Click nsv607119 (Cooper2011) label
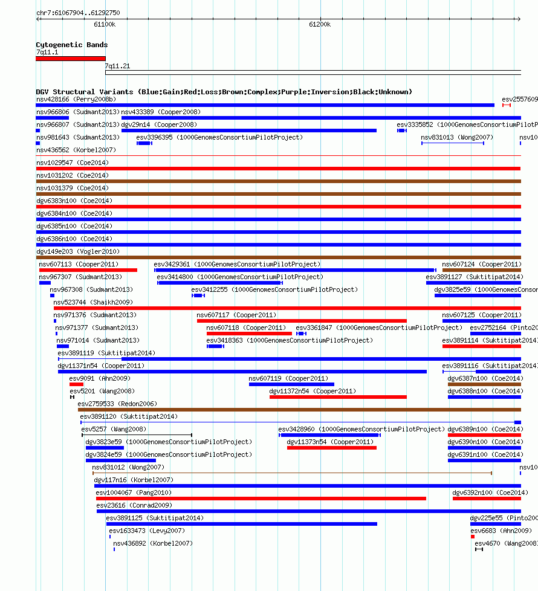Viewport: 538px width, 591px height. [288, 378]
